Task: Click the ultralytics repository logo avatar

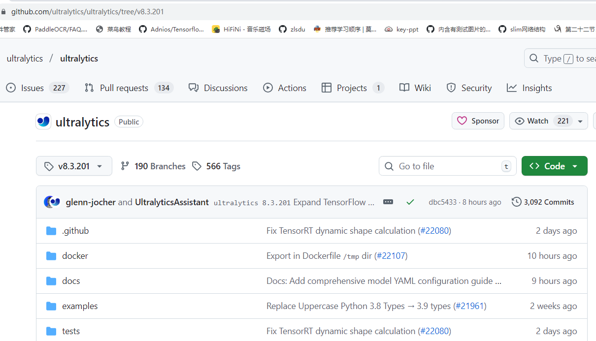Action: pyautogui.click(x=43, y=122)
